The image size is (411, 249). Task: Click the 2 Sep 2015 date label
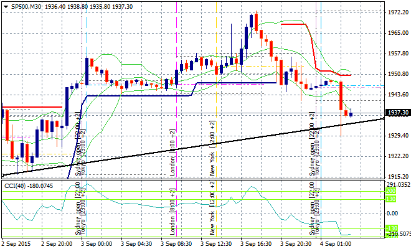click(x=16, y=243)
